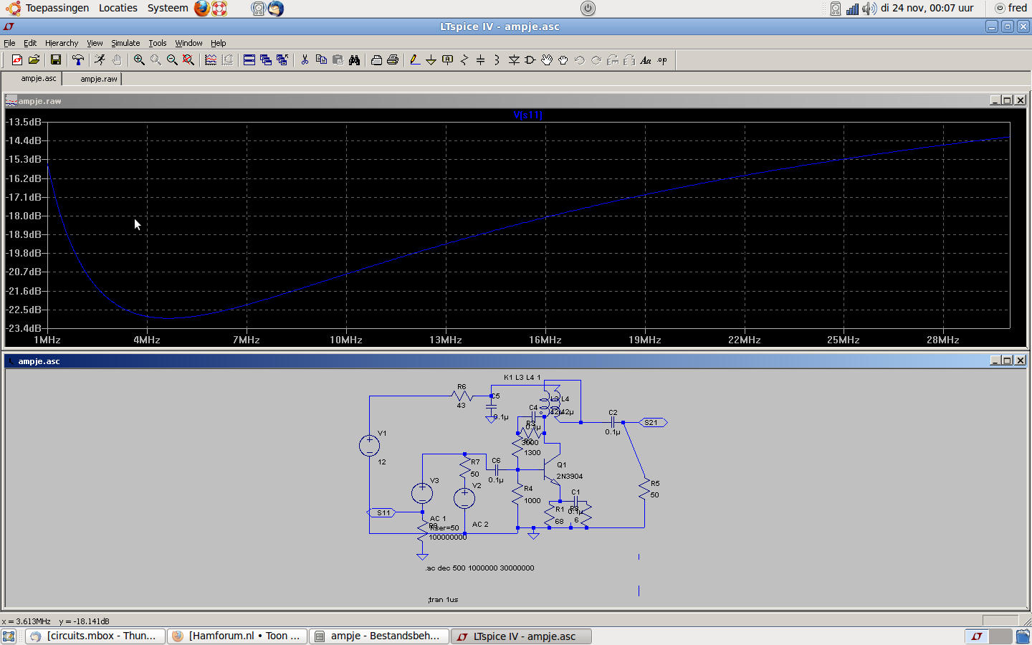Click the Print printer icon
This screenshot has width=1032, height=645.
(x=393, y=60)
